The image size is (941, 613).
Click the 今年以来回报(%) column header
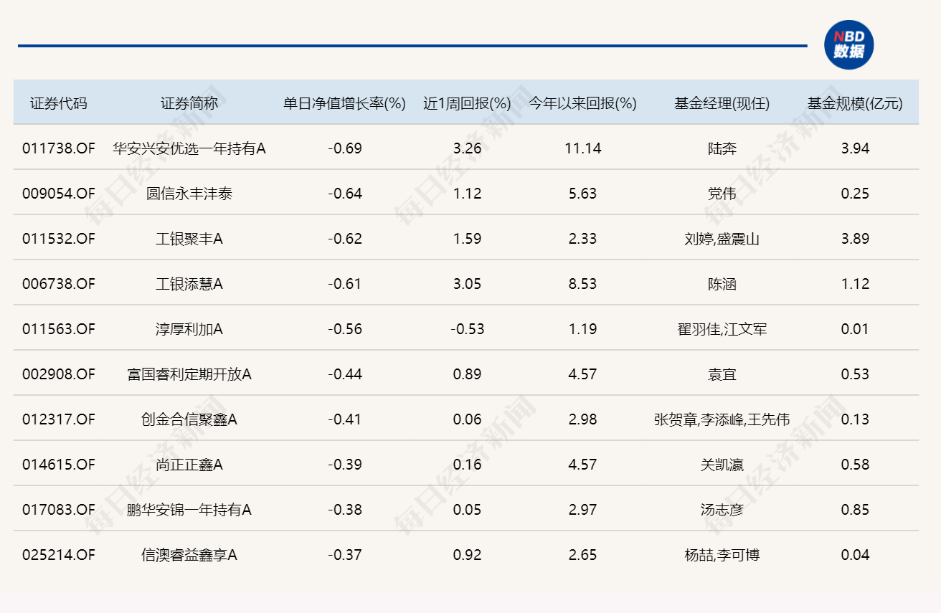(582, 103)
